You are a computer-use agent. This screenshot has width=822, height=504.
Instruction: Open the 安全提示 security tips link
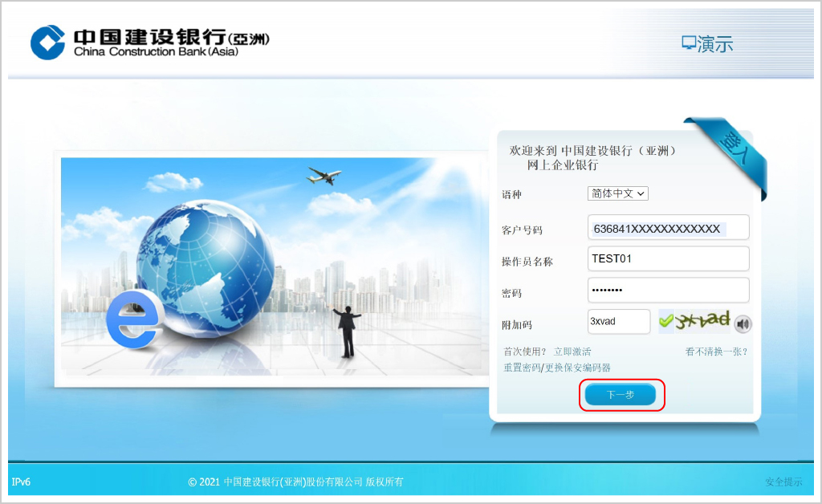tap(783, 482)
